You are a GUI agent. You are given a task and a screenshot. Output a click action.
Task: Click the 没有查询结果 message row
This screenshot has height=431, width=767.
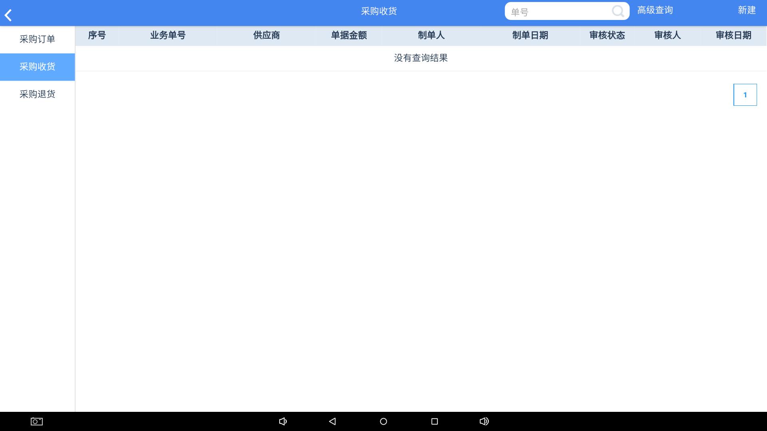420,58
